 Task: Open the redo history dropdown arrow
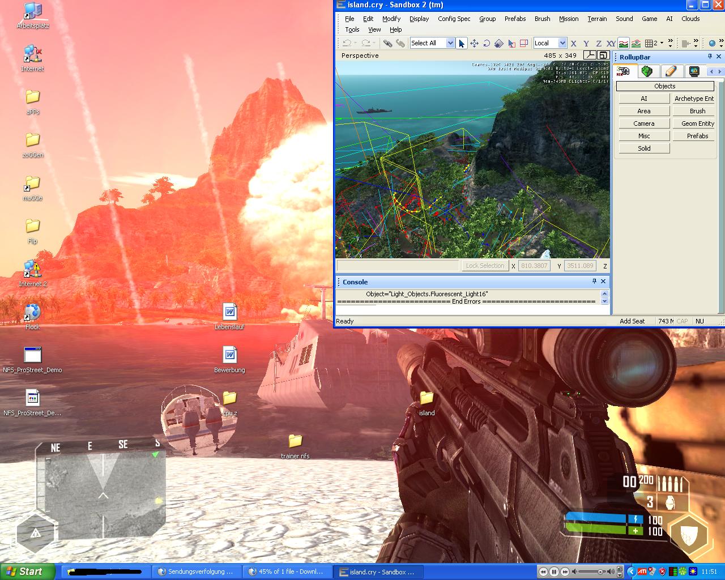(x=374, y=43)
